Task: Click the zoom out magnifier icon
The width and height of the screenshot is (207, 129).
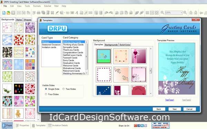Action: 185,13
